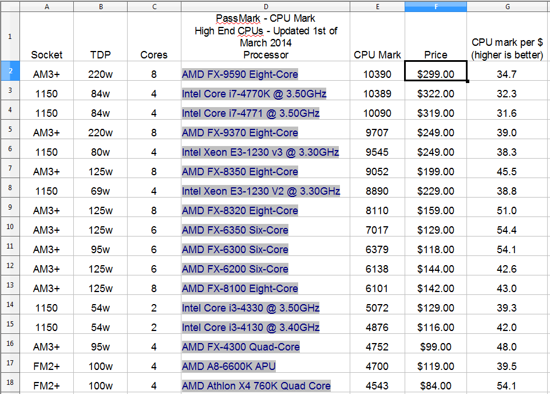Select CPU Mark value 5072
Screen dimensions: 550x394
click(x=377, y=305)
